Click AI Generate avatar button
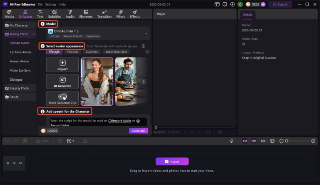Viewport: 320px width, 185px height. (x=62, y=82)
